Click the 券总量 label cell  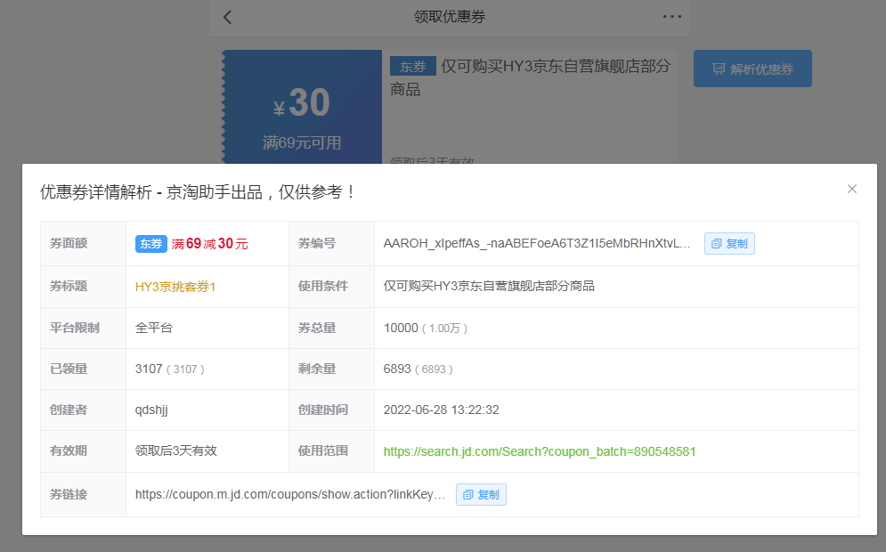click(x=331, y=328)
